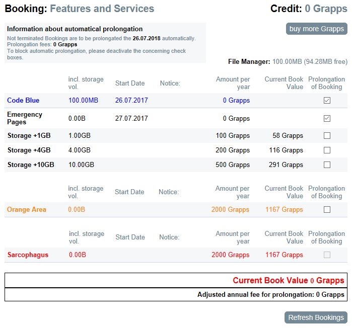This screenshot has height=328, width=352.
Task: Click Sarcophagus's 1167 Grapps book value
Action: pos(284,255)
